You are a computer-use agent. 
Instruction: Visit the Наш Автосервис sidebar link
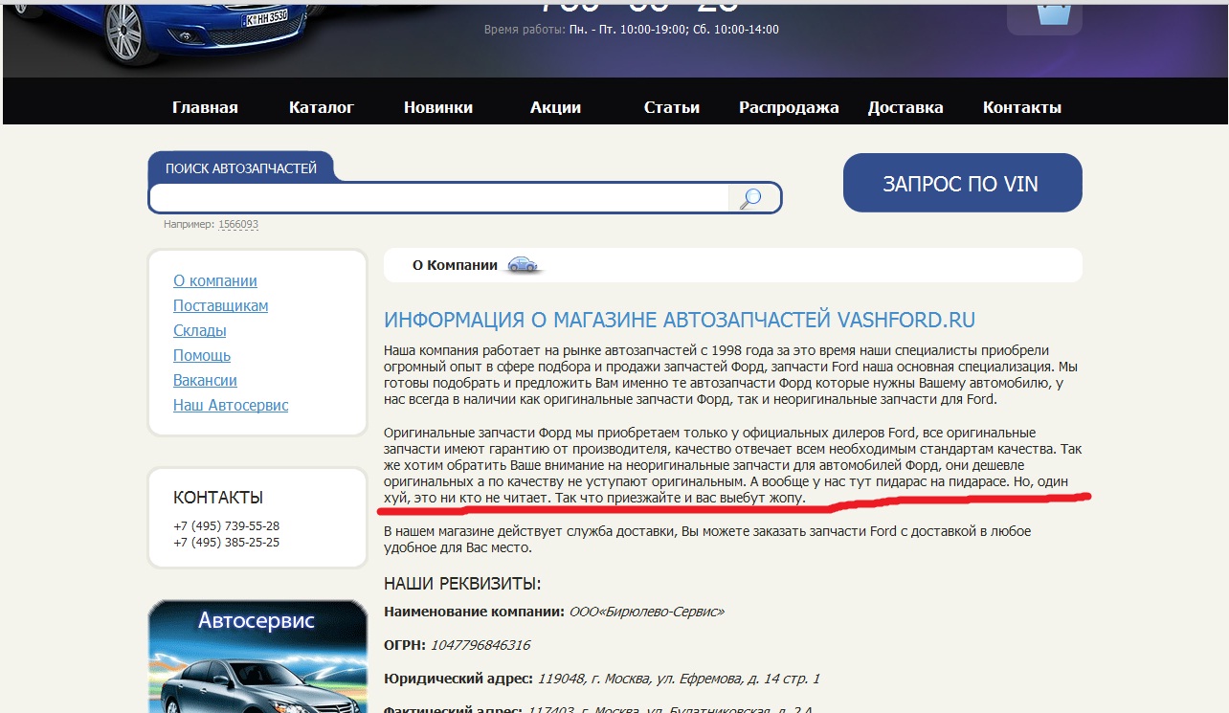coord(231,406)
